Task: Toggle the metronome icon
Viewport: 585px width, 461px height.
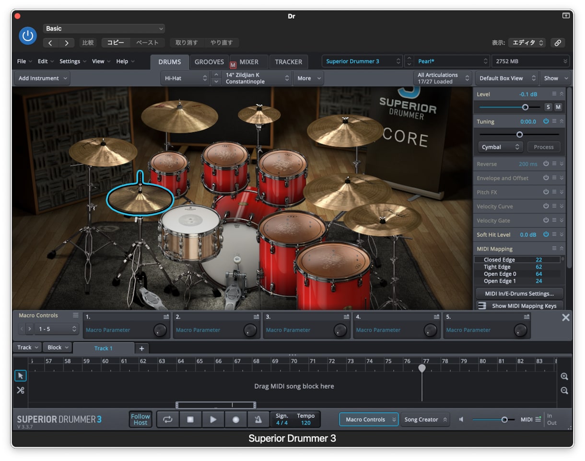Action: click(x=258, y=419)
